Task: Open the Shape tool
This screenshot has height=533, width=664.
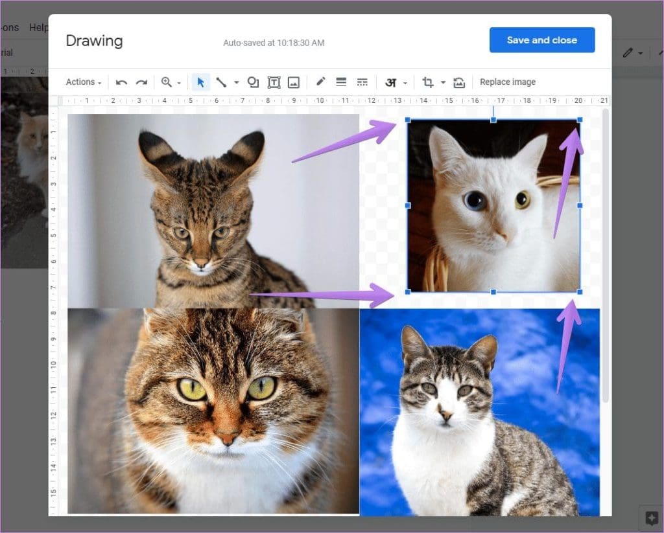Action: tap(253, 82)
